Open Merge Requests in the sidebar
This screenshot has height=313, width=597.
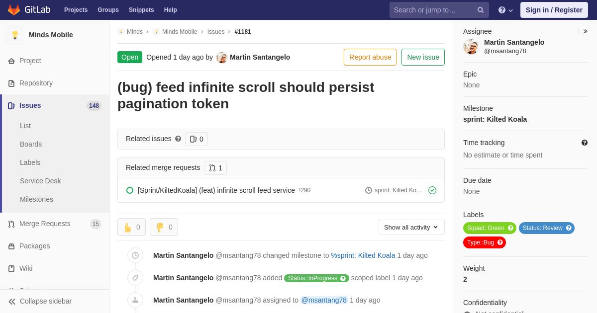point(45,224)
